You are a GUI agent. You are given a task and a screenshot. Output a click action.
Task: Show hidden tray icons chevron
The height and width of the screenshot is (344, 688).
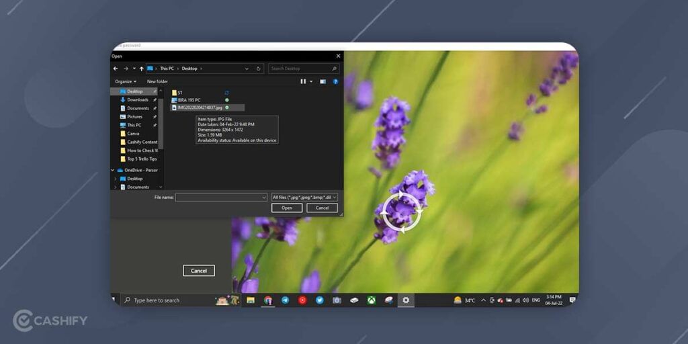click(484, 300)
